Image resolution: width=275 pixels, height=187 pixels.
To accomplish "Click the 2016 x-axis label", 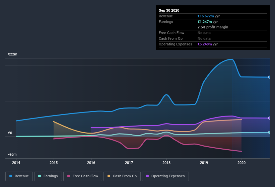I will [91, 163].
